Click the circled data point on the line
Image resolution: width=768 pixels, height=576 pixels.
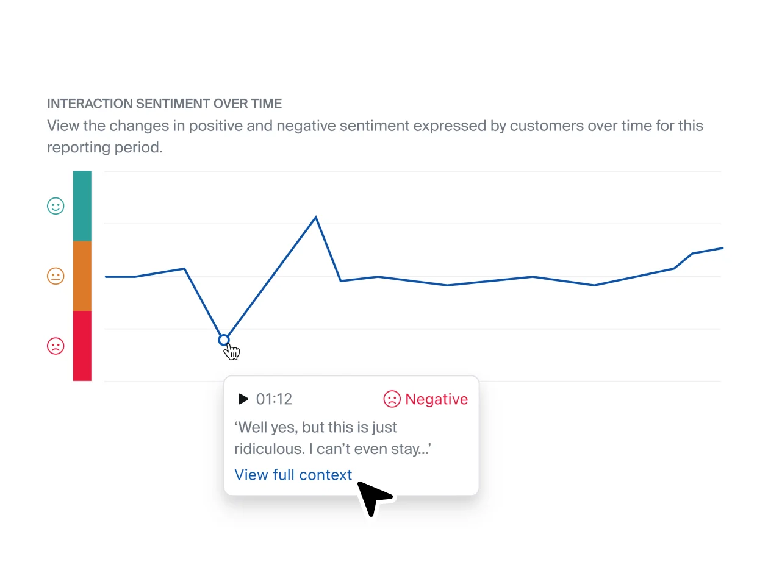224,340
